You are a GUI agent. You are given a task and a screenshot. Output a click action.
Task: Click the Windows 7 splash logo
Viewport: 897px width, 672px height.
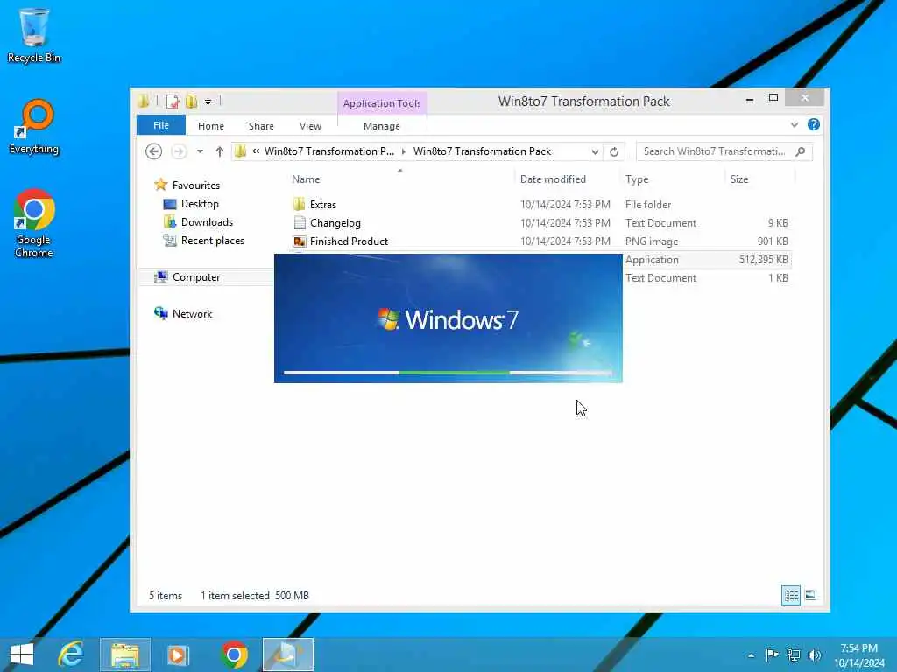click(448, 319)
